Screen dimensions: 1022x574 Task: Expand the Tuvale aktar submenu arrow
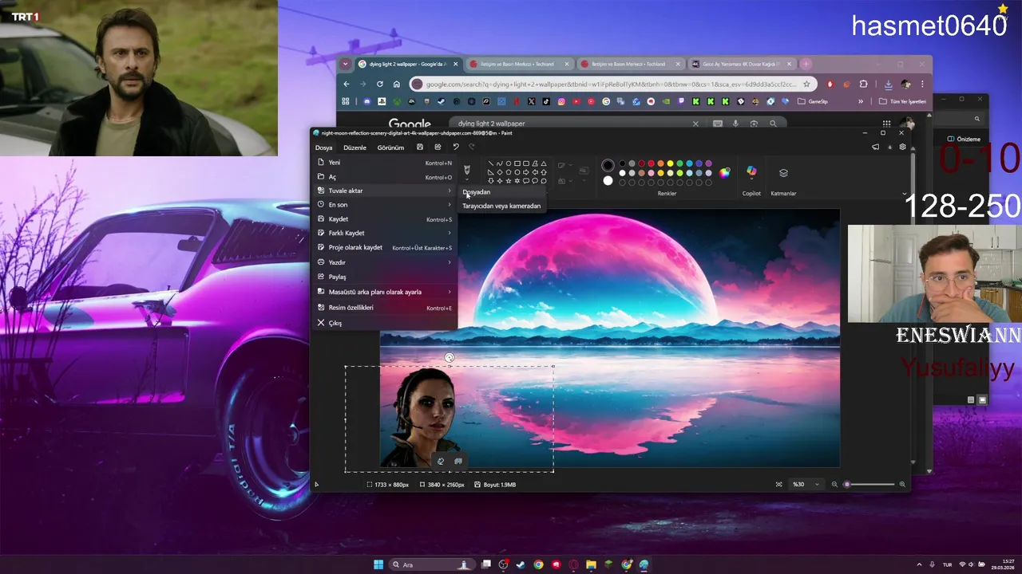pyautogui.click(x=450, y=191)
